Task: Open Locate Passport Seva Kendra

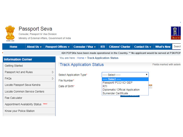Action: [29, 85]
